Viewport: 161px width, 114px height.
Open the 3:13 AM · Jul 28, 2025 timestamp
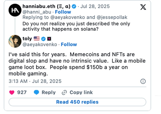(35, 81)
